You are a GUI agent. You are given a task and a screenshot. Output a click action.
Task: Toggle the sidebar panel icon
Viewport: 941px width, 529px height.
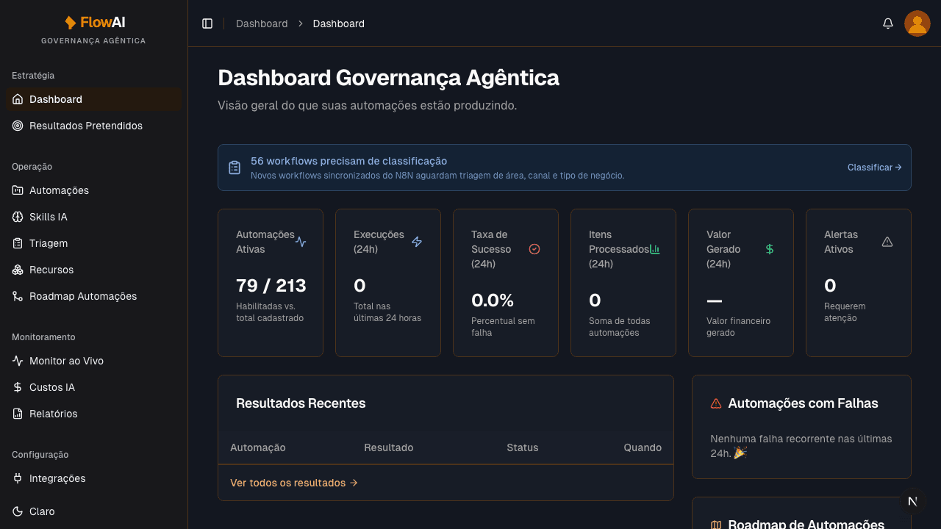coord(207,24)
